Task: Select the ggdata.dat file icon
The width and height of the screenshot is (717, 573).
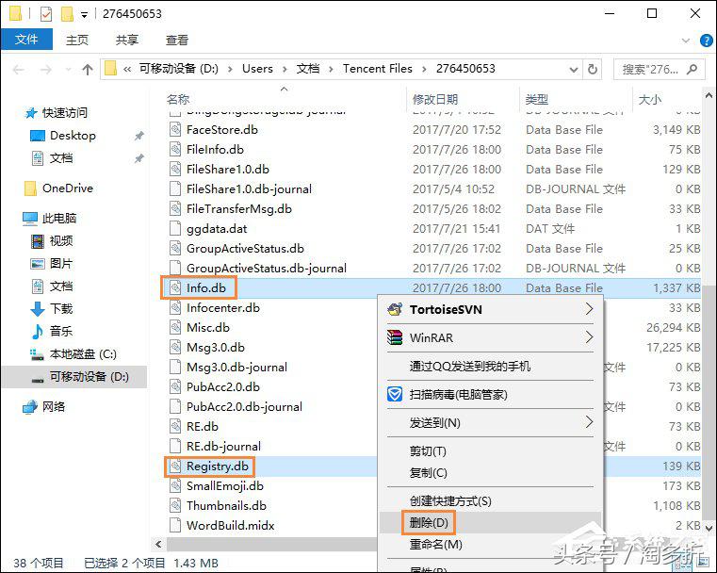Action: pos(175,229)
